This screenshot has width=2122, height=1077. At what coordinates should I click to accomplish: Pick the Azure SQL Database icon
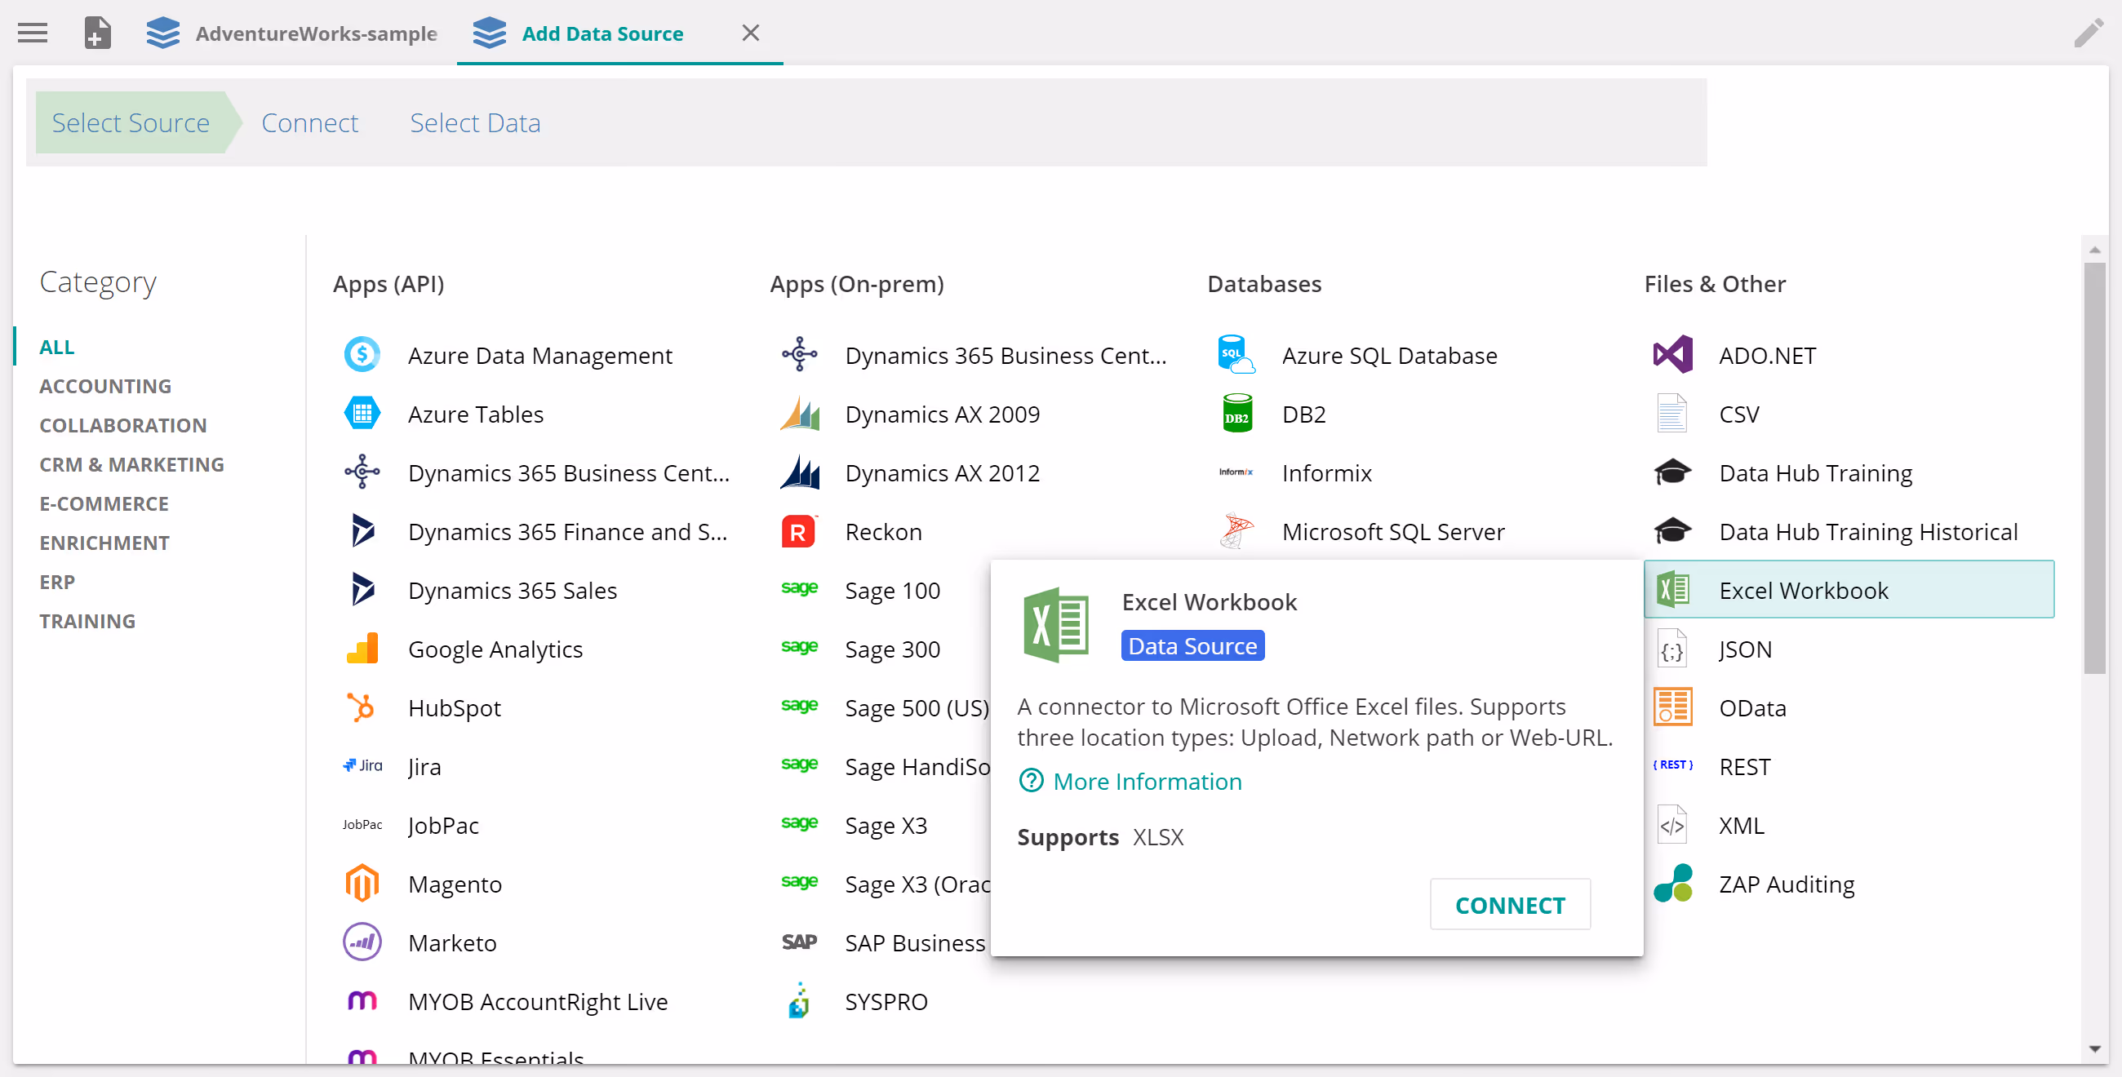[1236, 355]
